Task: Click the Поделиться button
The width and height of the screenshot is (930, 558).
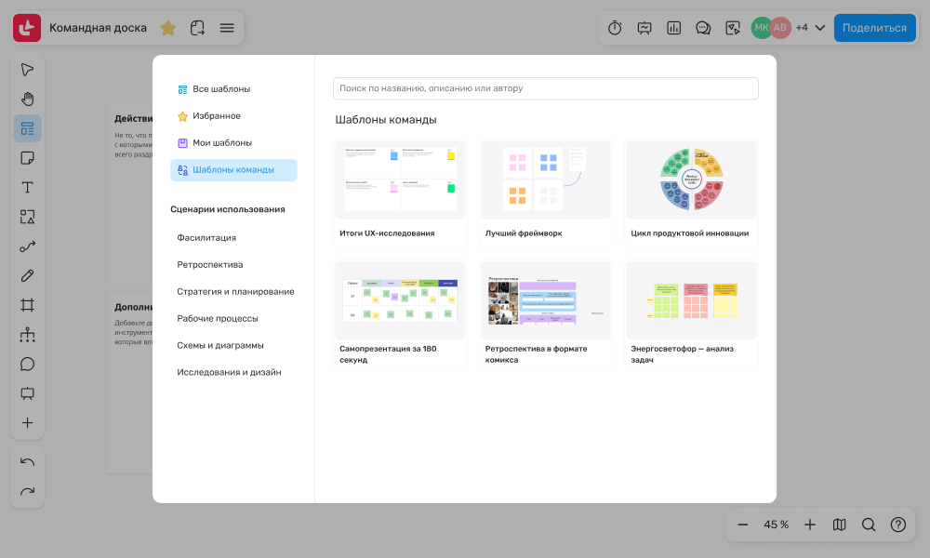Action: click(x=874, y=28)
